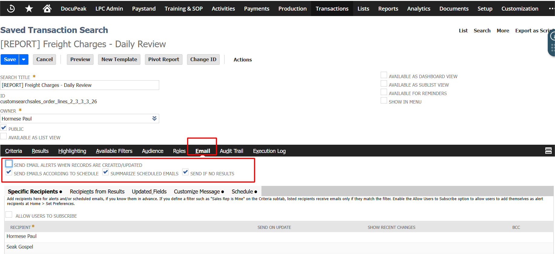Enable Send Email Alerts When Records Created/Updated
Image resolution: width=555 pixels, height=254 pixels.
[9, 164]
